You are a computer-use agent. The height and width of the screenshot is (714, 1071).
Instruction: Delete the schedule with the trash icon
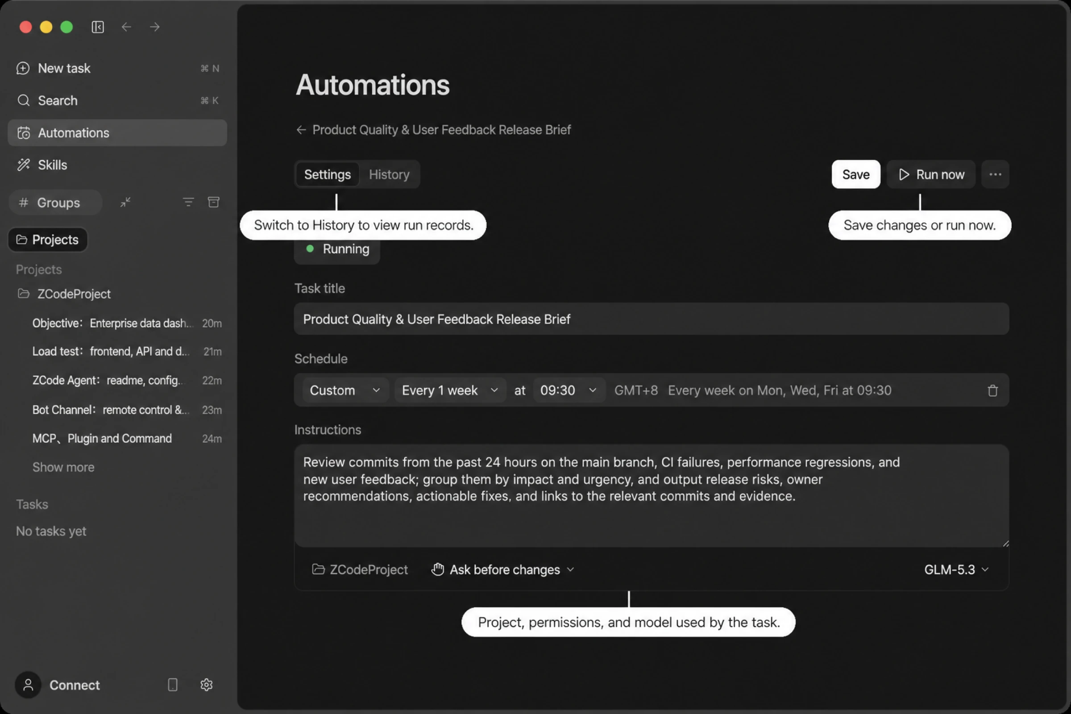tap(992, 391)
